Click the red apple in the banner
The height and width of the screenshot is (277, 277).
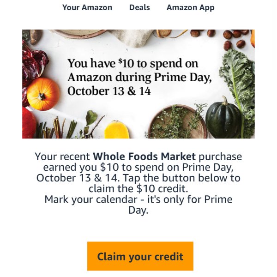point(29,123)
